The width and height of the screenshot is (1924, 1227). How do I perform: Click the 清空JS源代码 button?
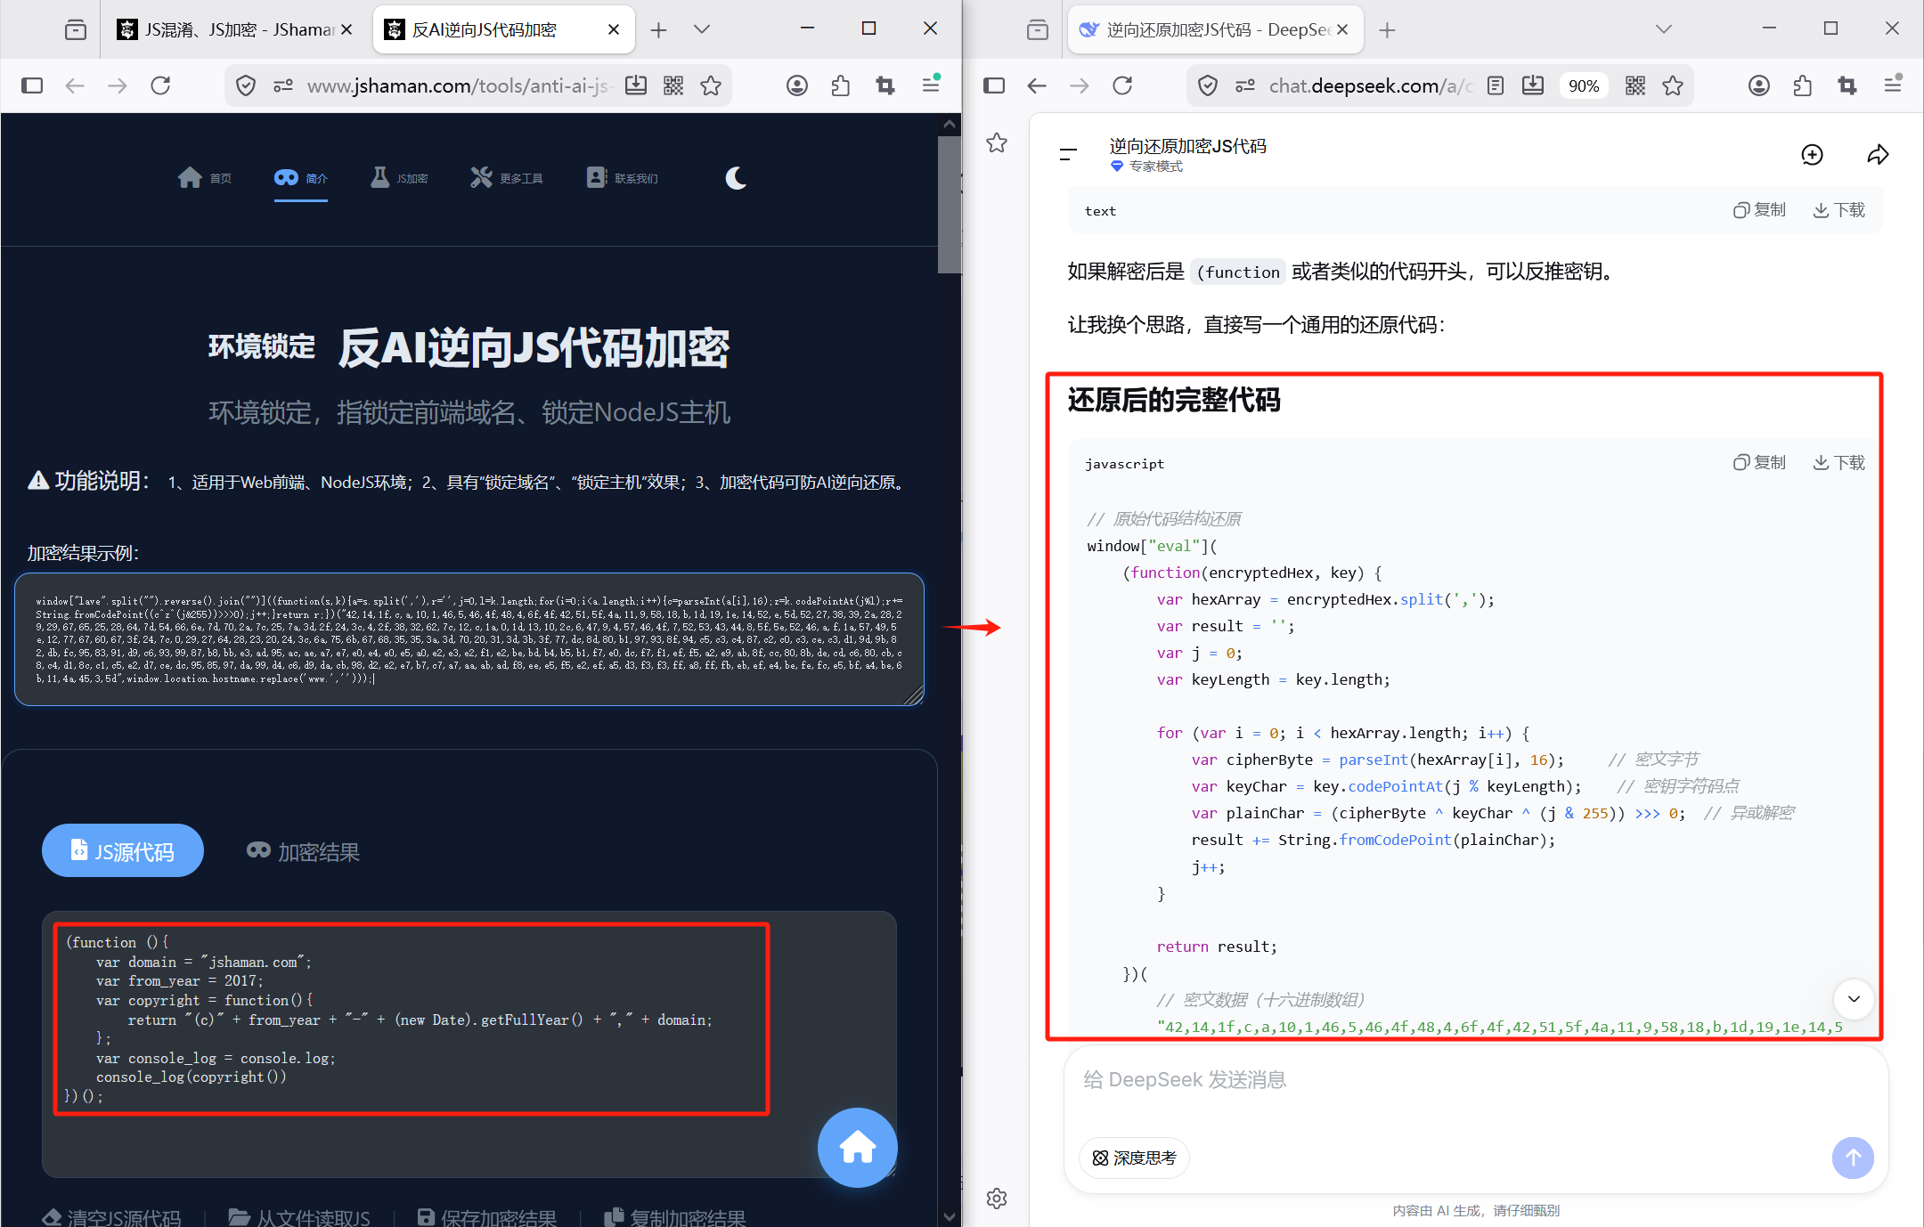pos(112,1216)
